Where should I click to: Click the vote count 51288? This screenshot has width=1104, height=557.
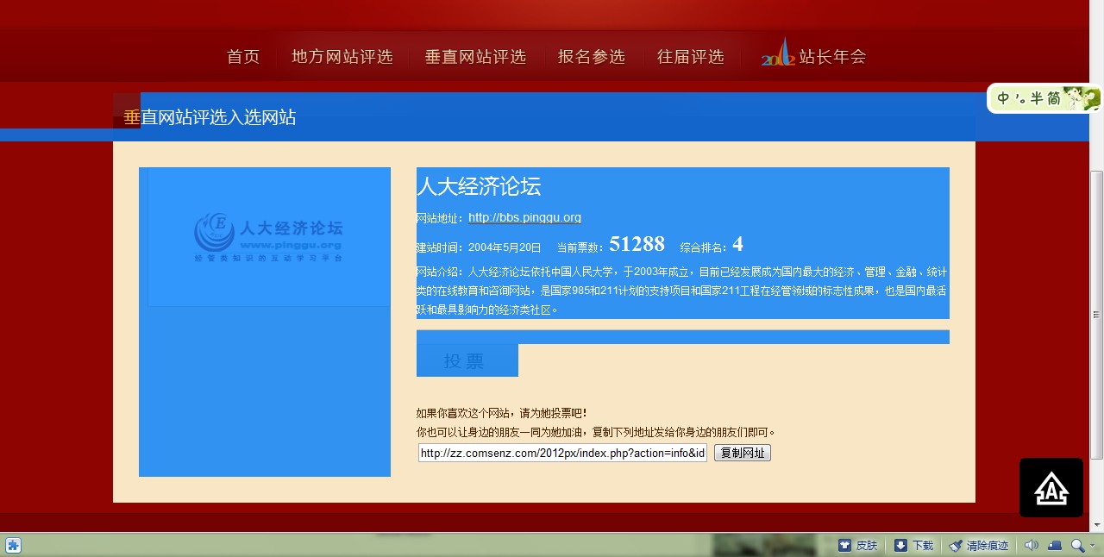click(x=637, y=244)
